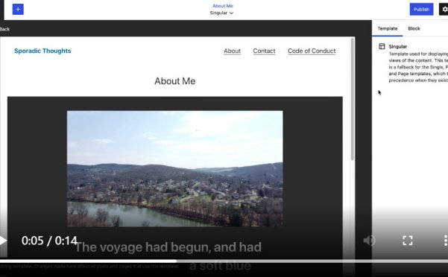Enter fullscreen with the fullscreen icon
Screen dimensions: 448x277
coord(408,241)
